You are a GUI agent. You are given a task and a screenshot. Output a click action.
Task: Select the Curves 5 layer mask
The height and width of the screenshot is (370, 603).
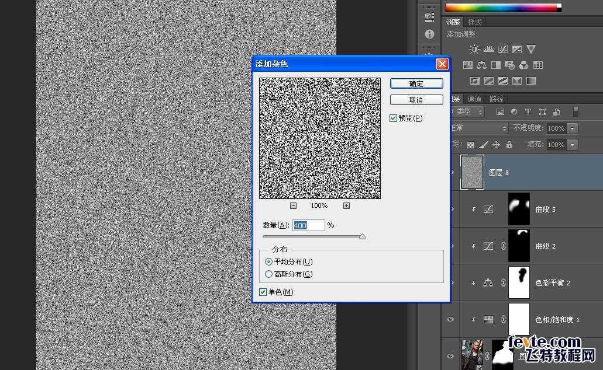point(519,209)
